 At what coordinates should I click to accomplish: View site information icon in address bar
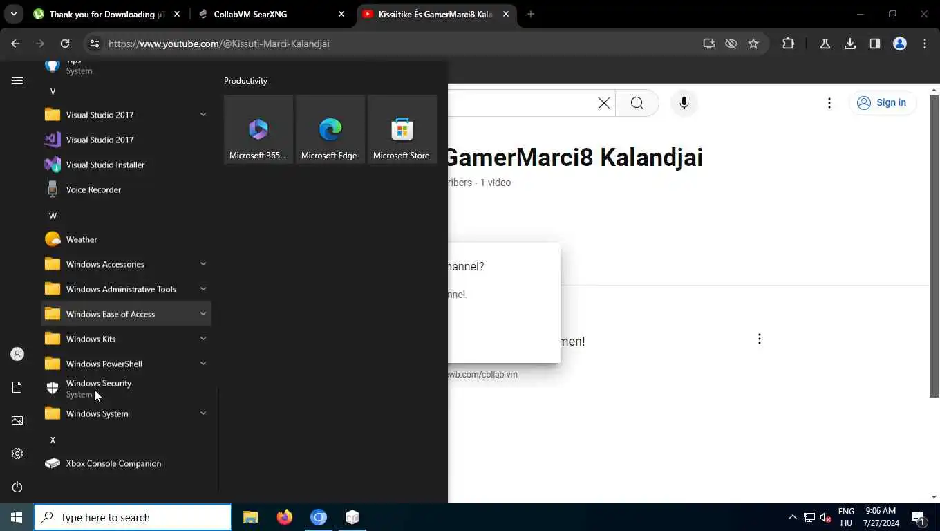coord(95,44)
